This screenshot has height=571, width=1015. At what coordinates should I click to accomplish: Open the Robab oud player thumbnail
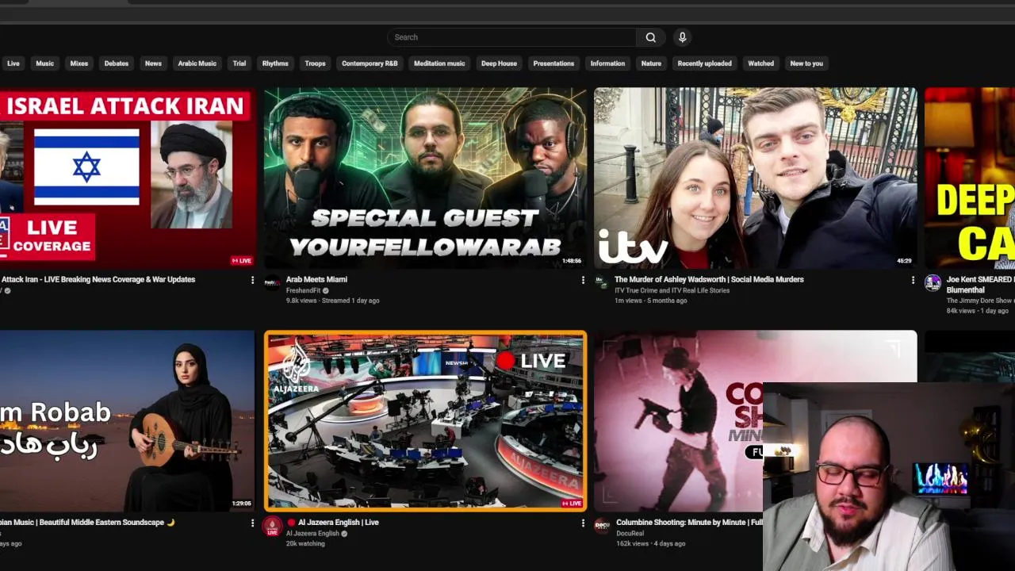coord(127,420)
